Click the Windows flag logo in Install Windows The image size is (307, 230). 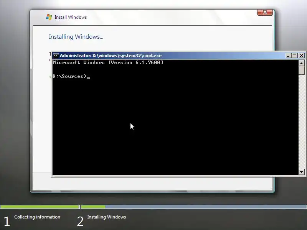tap(49, 17)
